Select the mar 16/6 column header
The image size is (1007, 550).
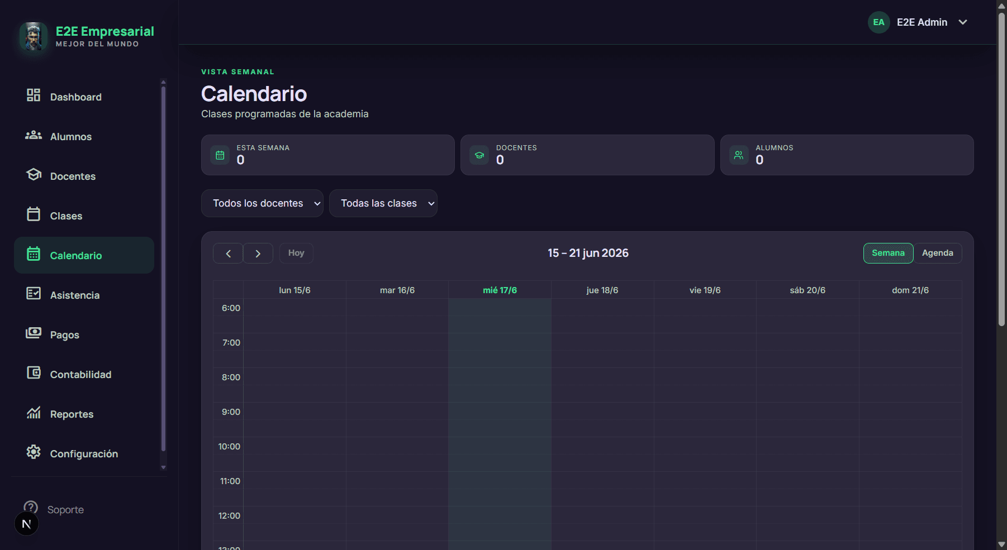[x=397, y=290]
